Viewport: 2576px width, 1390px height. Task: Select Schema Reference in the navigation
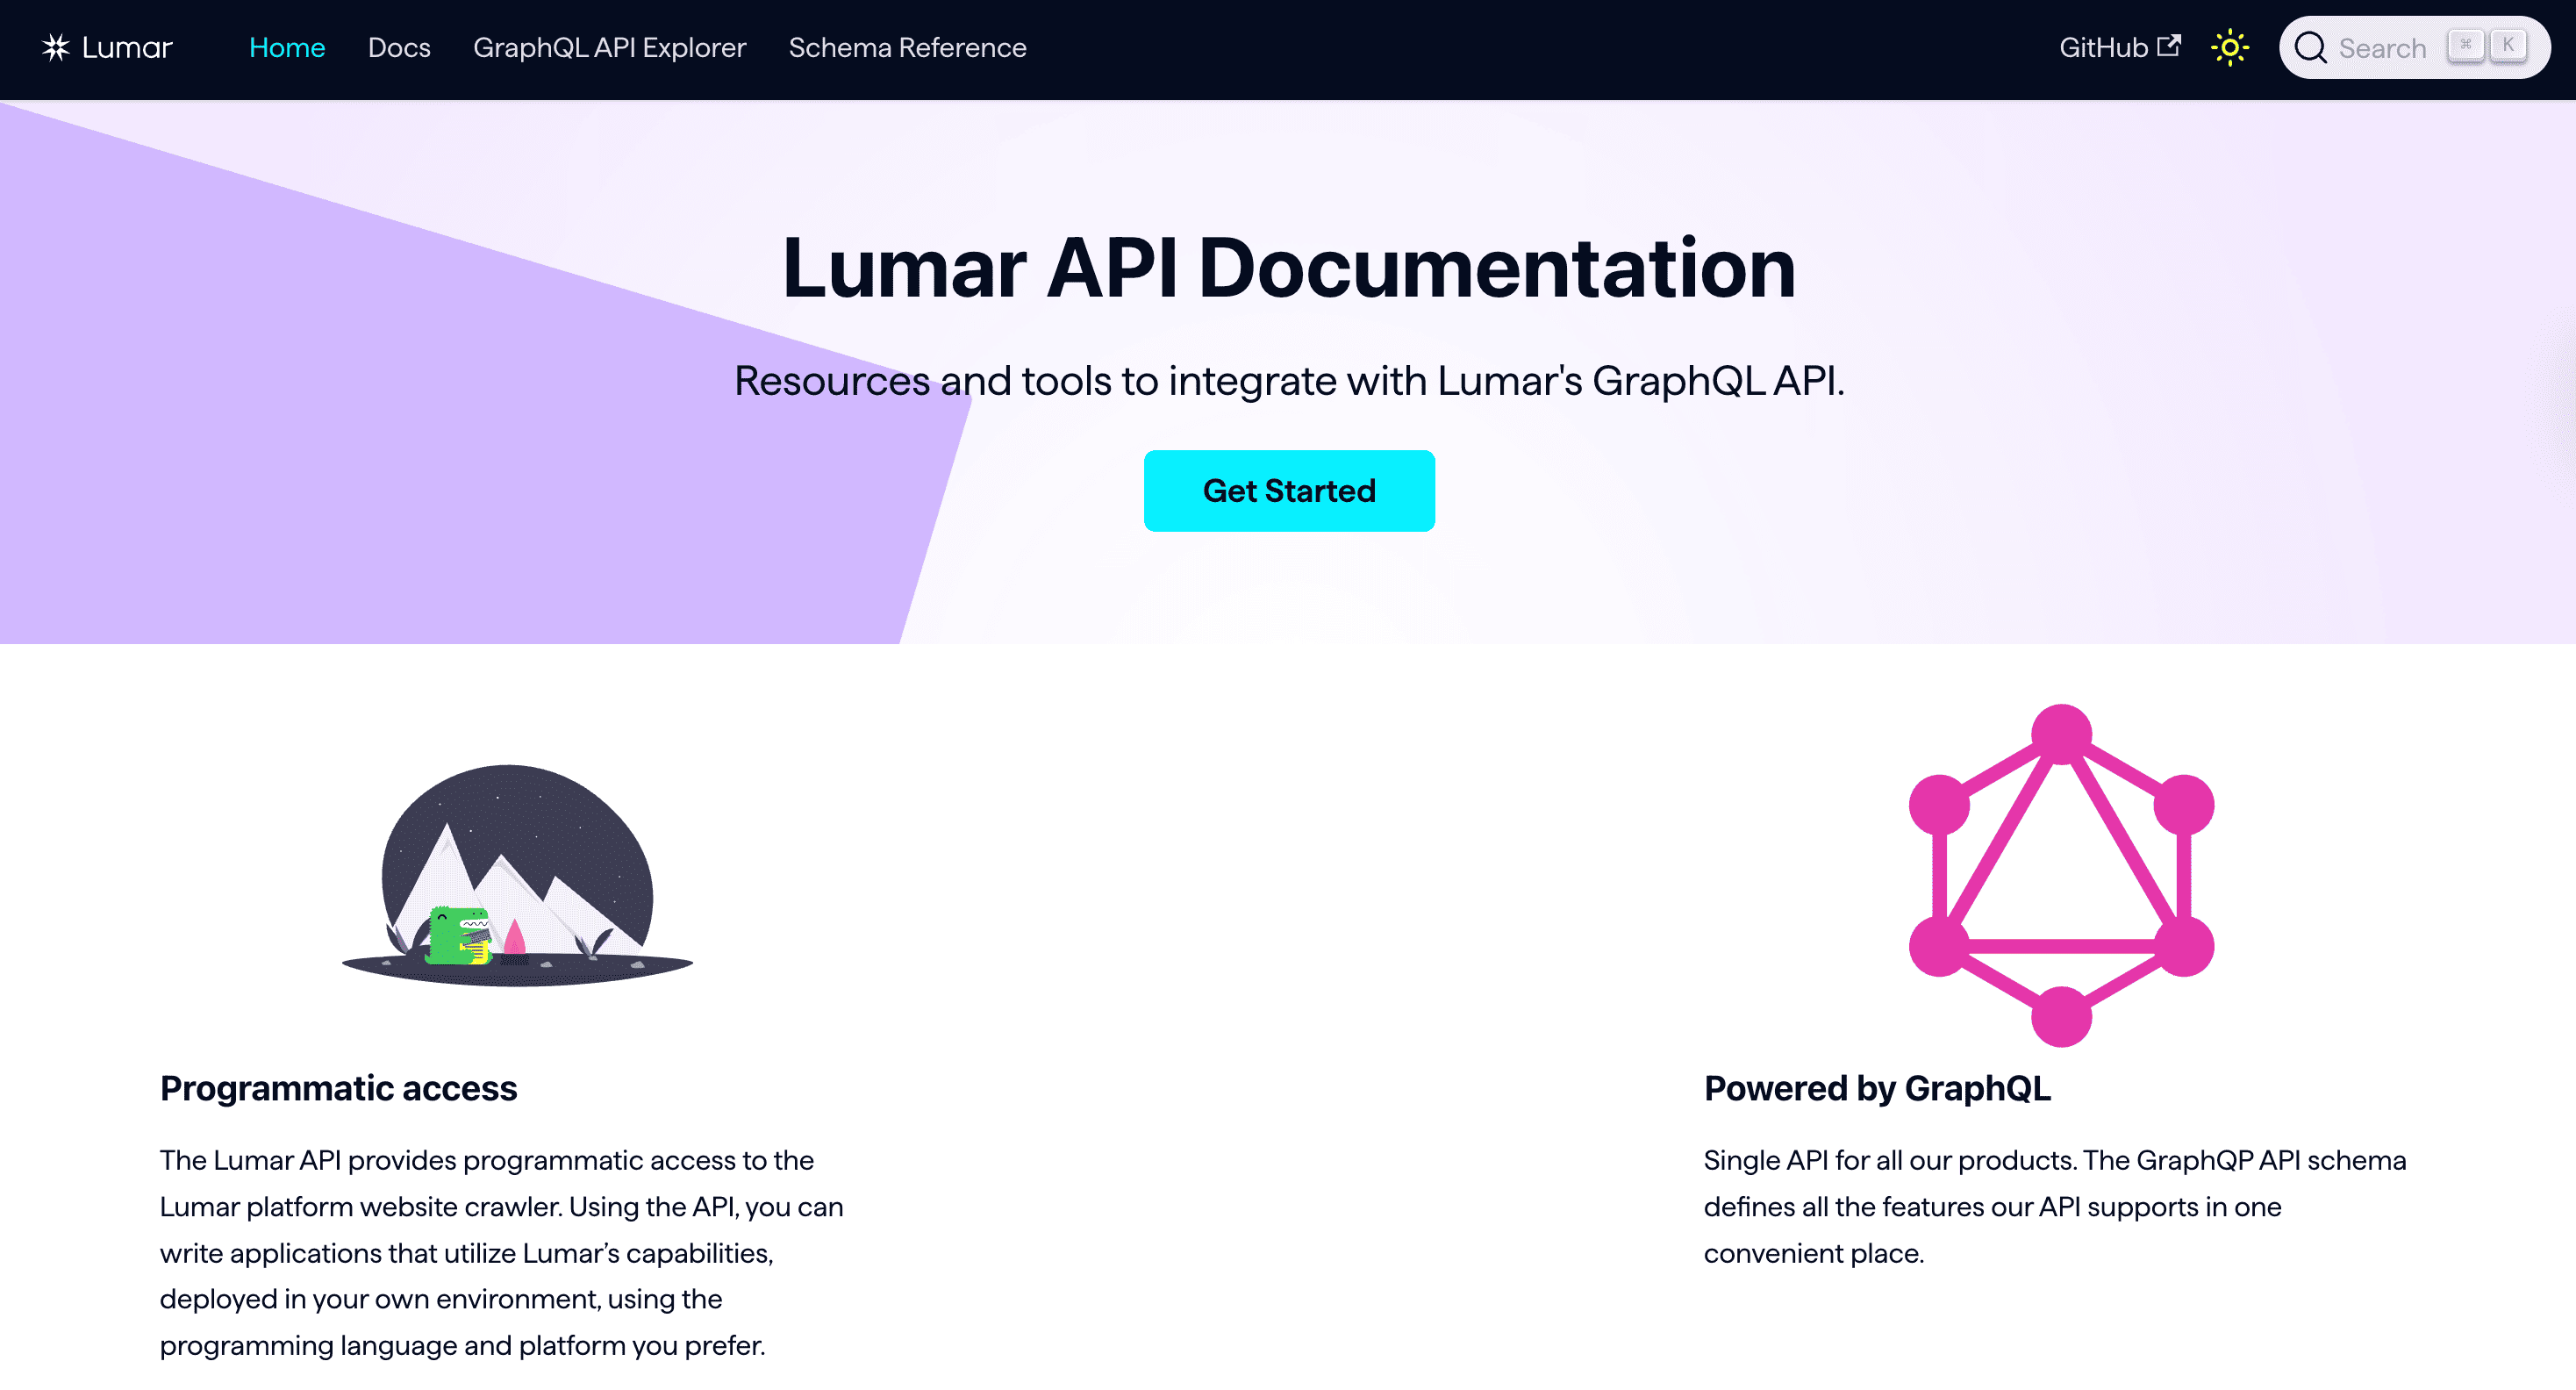pos(907,47)
